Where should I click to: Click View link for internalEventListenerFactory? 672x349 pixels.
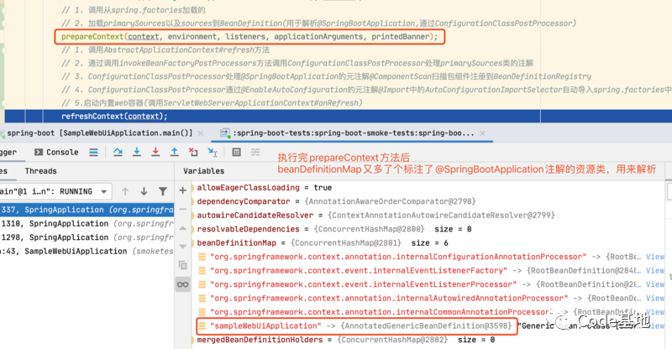pos(655,271)
